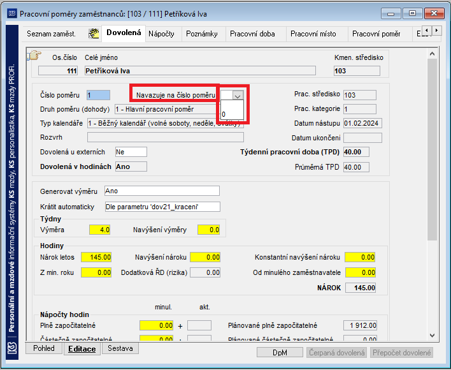Click the Číslo poměru input field
The width and height of the screenshot is (451, 370).
[98, 95]
